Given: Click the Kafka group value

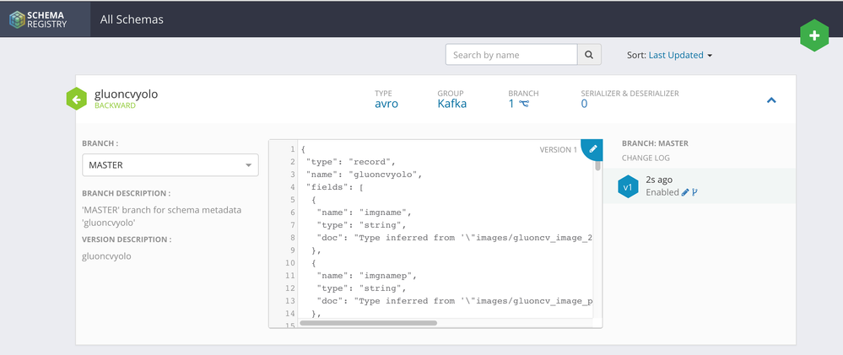Looking at the screenshot, I should click(451, 105).
